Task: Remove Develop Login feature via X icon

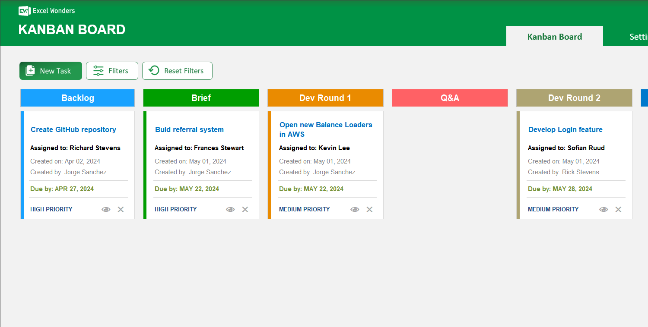Action: (x=618, y=209)
